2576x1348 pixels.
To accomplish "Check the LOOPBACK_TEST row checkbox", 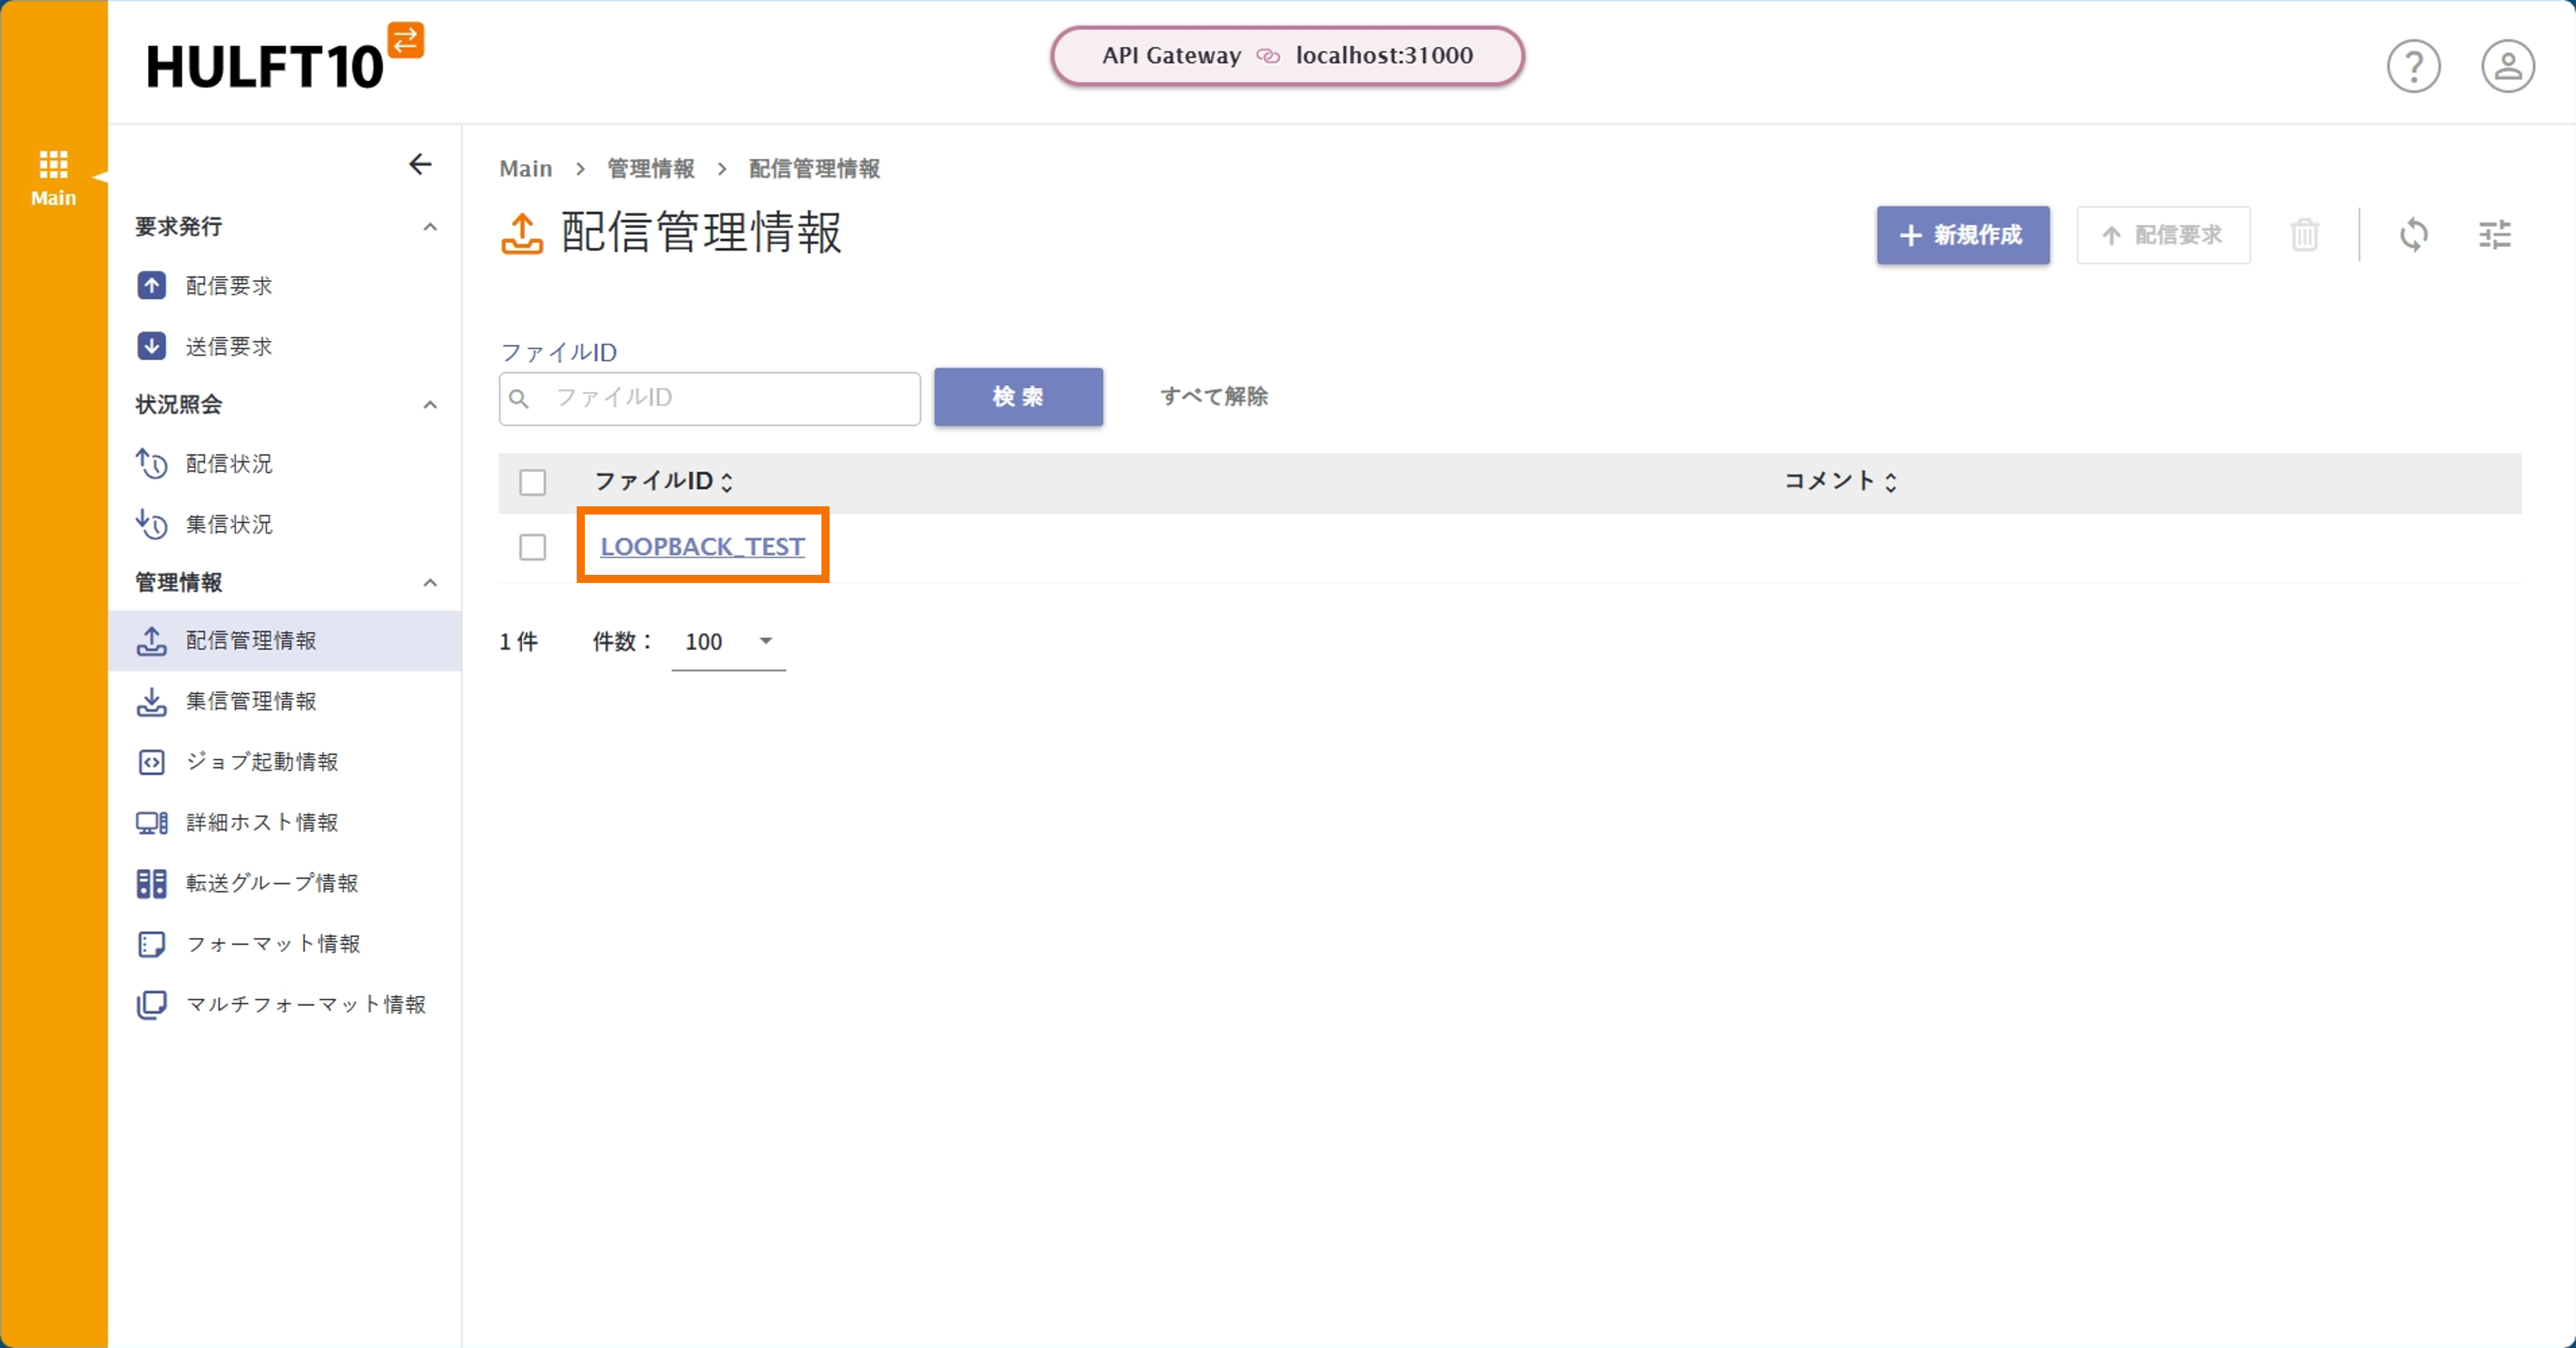I will pos(532,547).
